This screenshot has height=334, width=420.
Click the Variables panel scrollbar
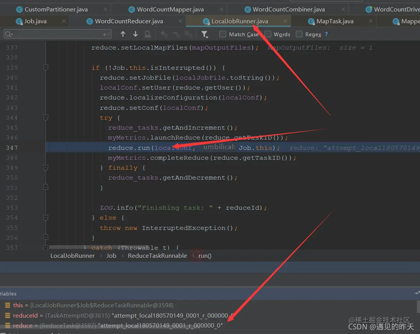tap(418, 307)
